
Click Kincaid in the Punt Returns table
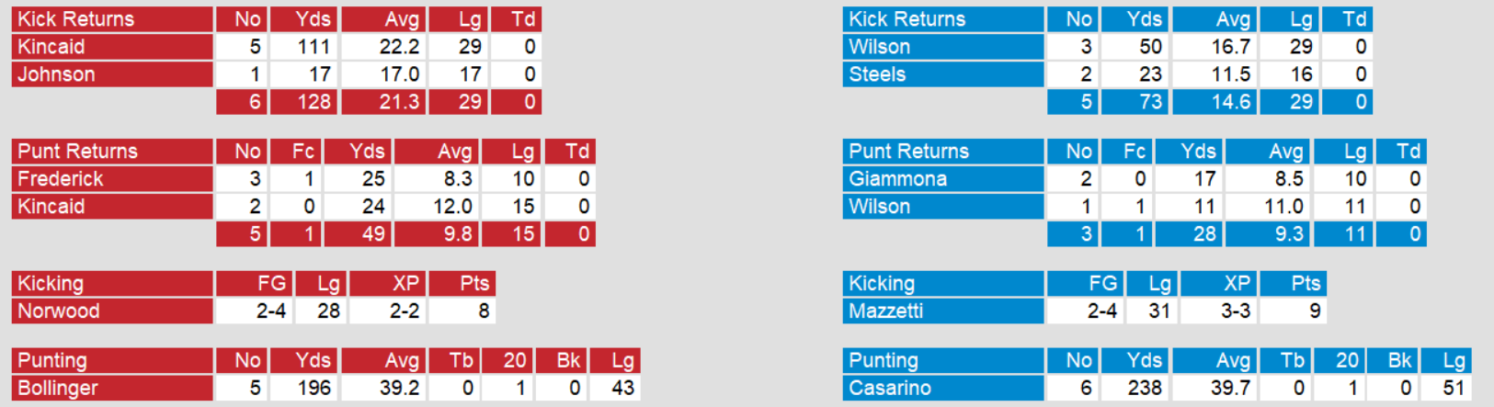pos(112,207)
